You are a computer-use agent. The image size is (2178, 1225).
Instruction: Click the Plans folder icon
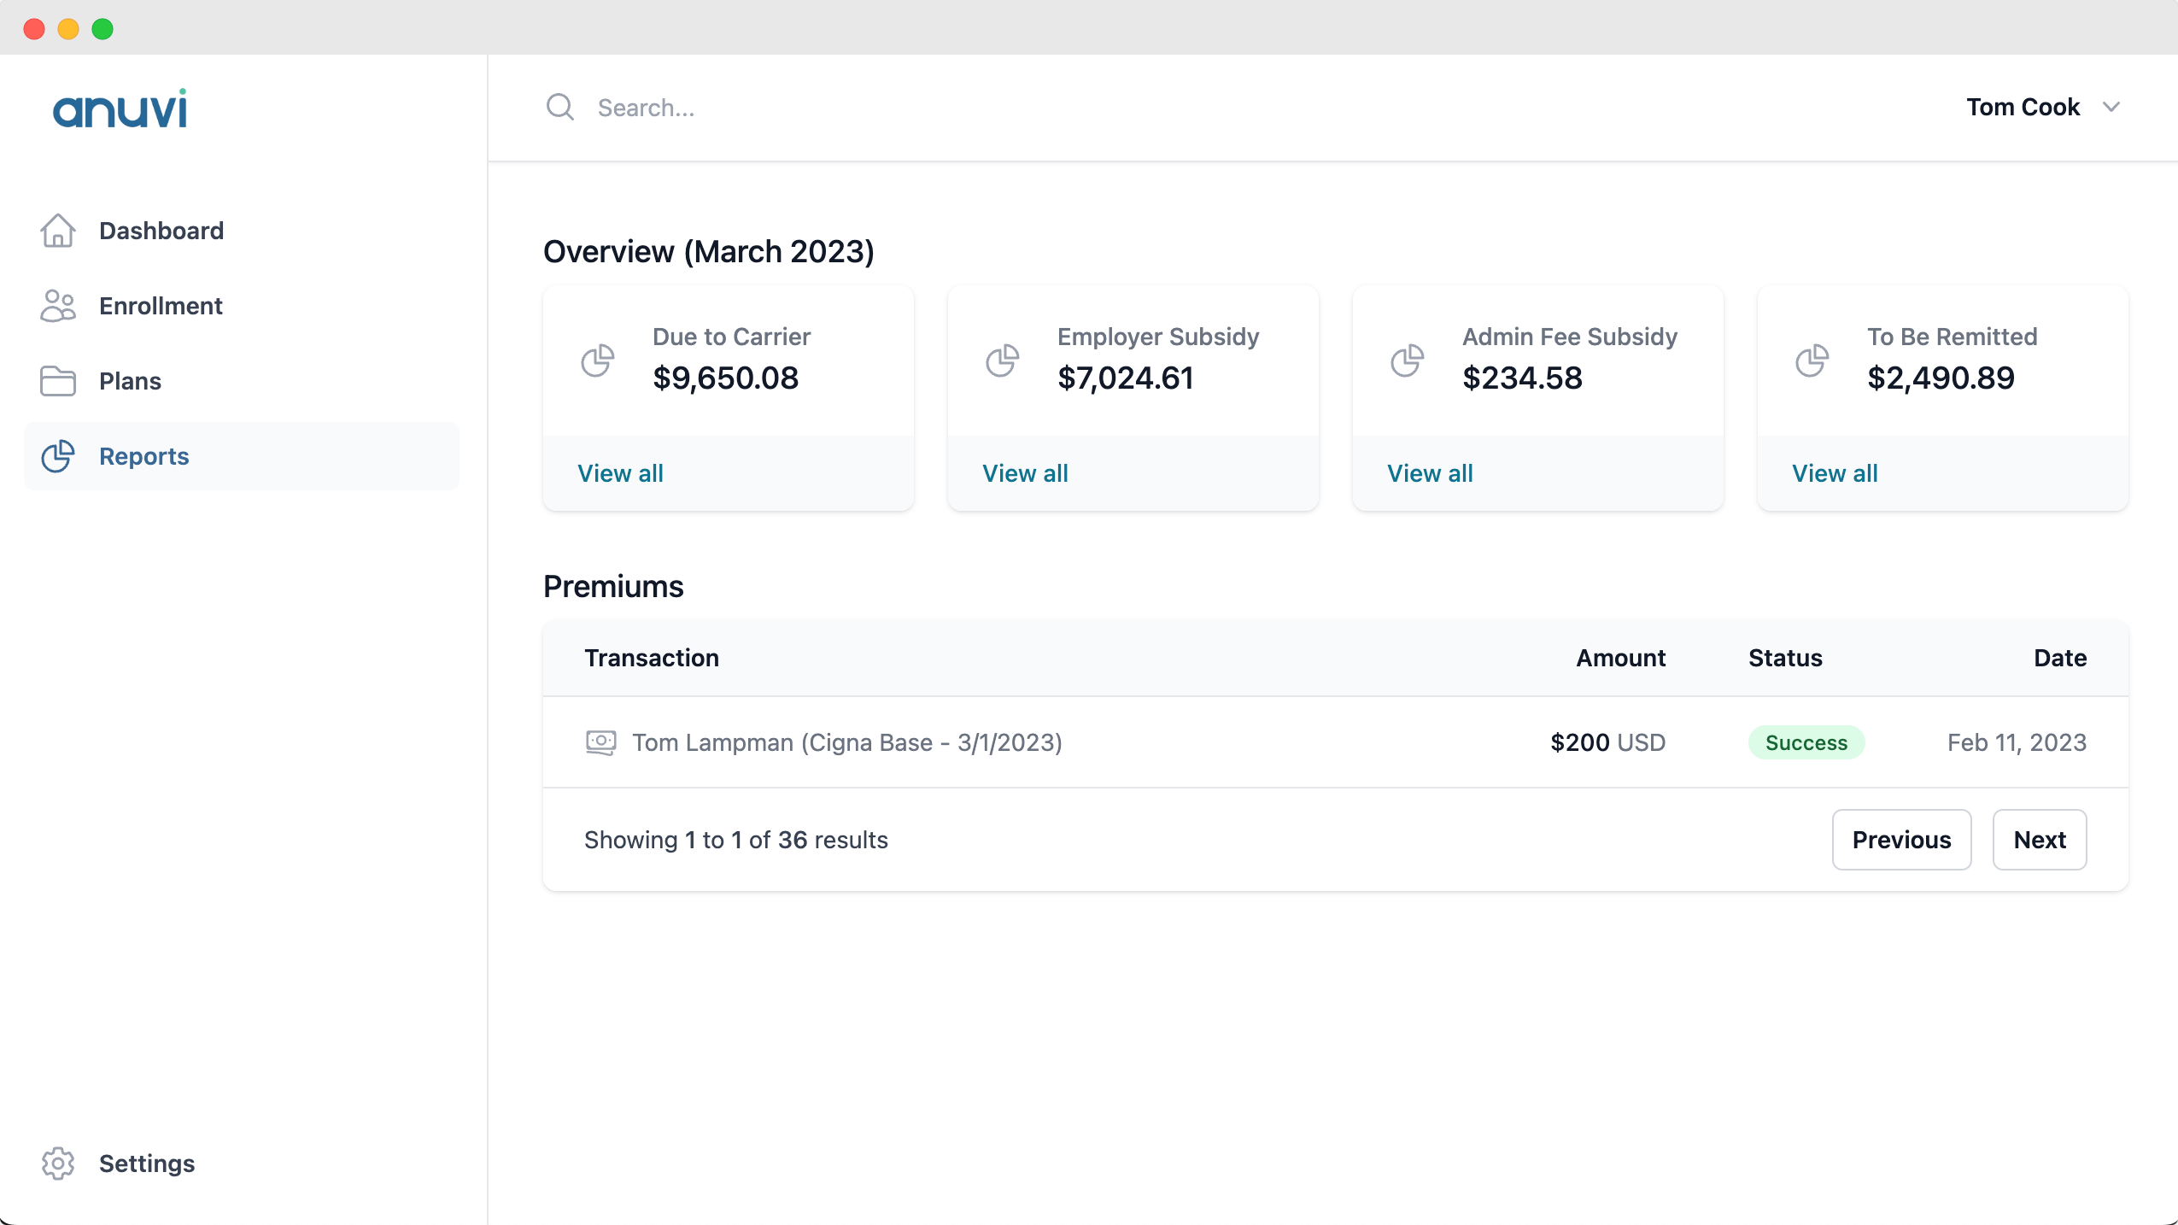click(58, 381)
